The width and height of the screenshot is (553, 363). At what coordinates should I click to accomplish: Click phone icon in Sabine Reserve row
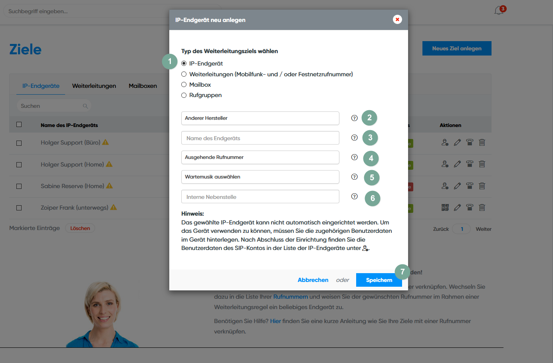click(x=470, y=186)
